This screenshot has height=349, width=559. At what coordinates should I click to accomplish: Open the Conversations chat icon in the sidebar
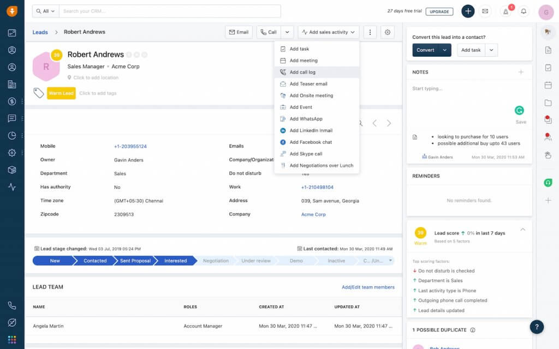(12, 118)
